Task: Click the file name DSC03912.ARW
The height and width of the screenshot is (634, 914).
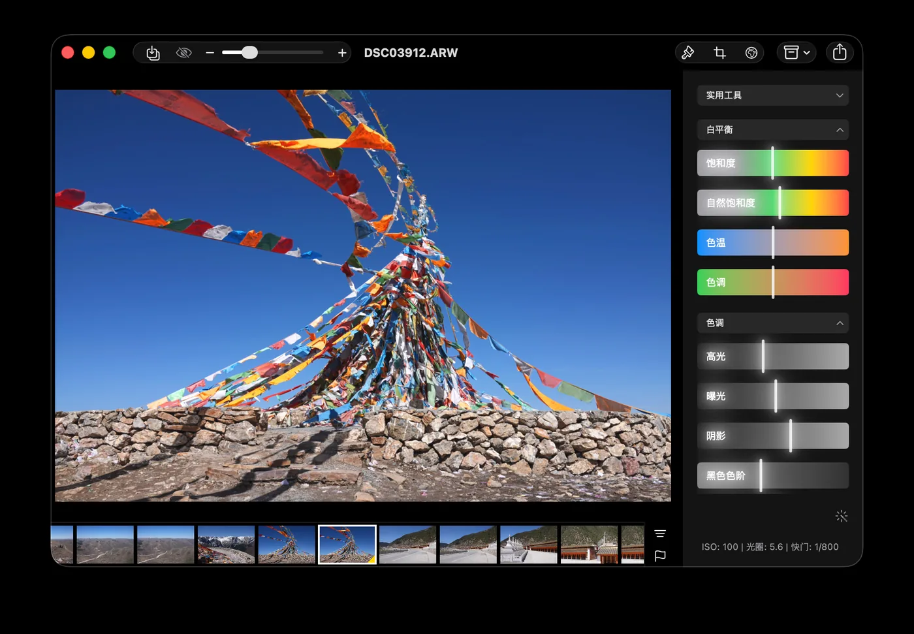Action: 411,53
